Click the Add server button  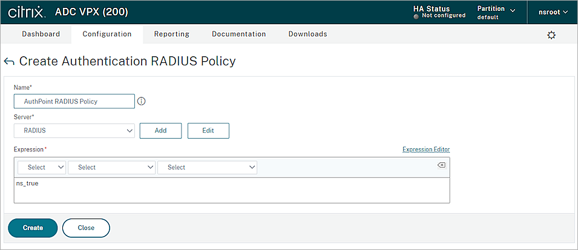point(160,130)
